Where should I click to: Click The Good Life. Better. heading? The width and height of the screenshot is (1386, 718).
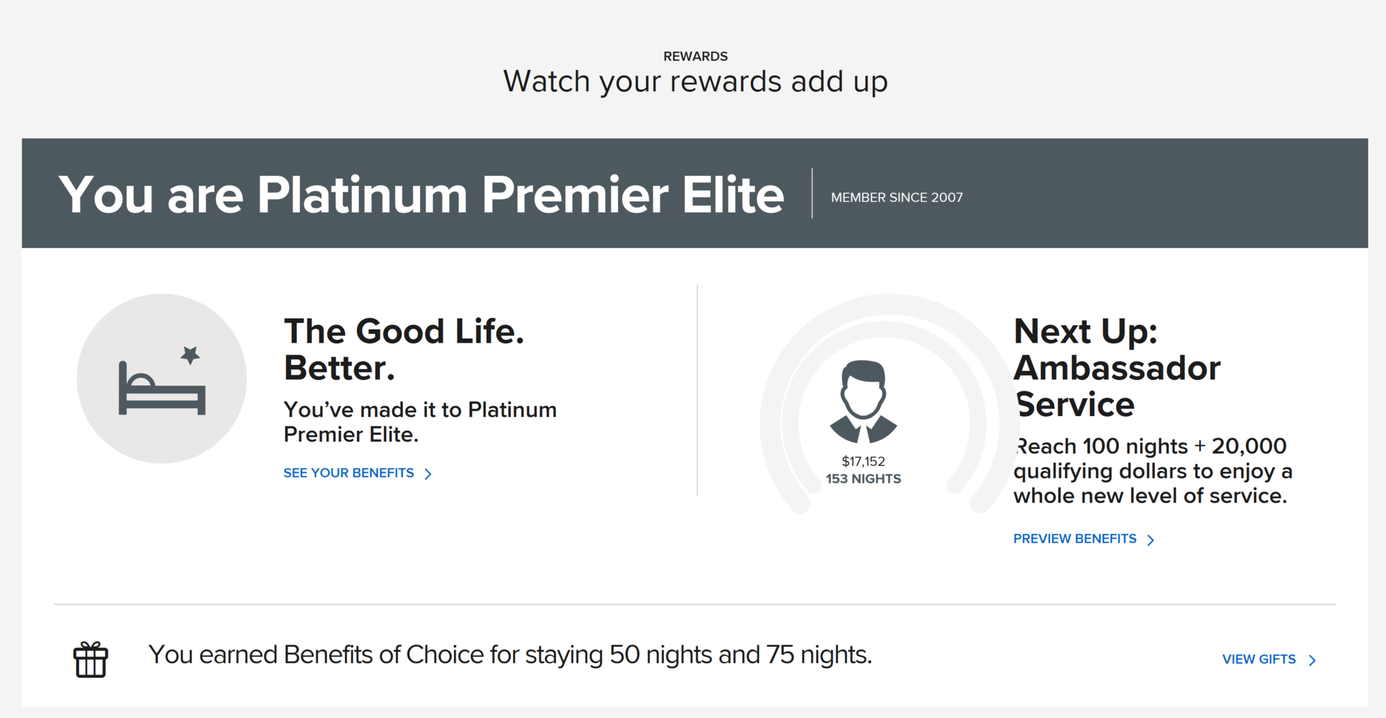click(x=404, y=349)
